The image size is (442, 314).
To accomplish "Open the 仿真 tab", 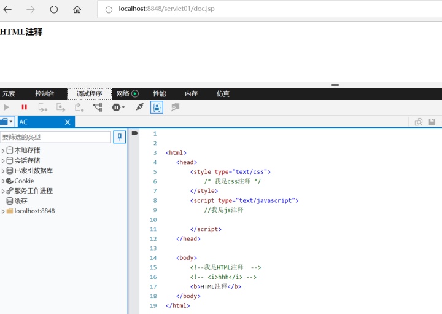I will pos(223,93).
